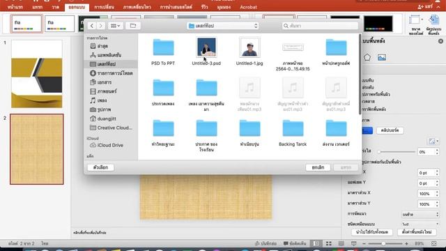Click stepper beside offset X 0 pt
The height and width of the screenshot is (251, 446).
pos(437,173)
